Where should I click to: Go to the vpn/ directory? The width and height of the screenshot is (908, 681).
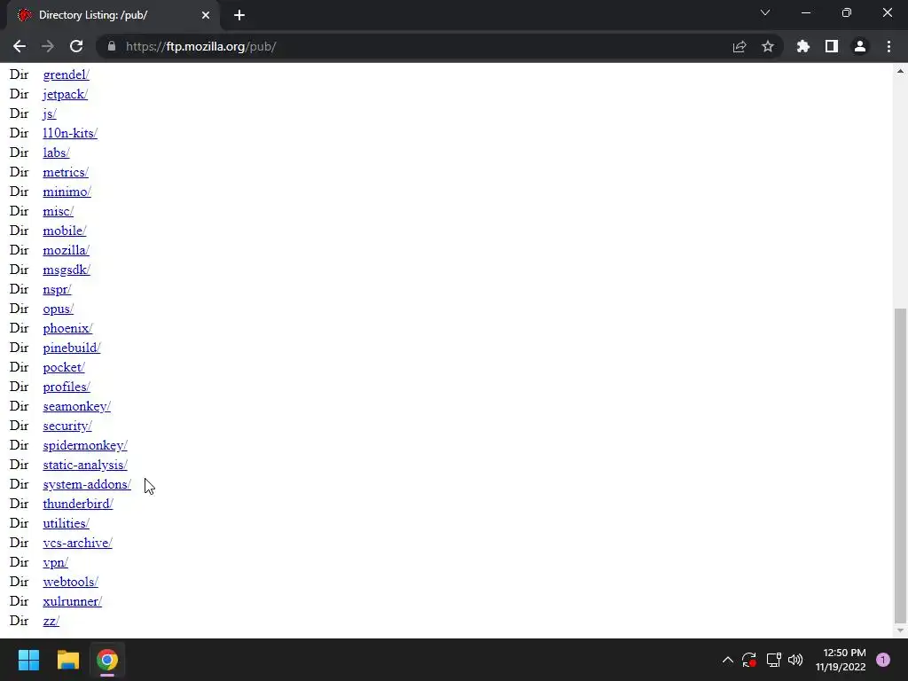tap(55, 562)
